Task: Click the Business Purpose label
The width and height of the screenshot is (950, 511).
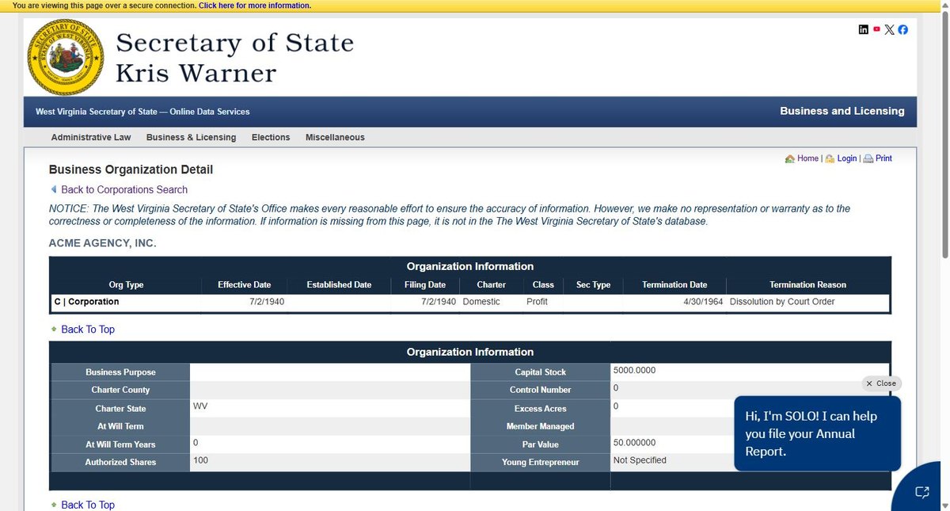Action: [120, 372]
